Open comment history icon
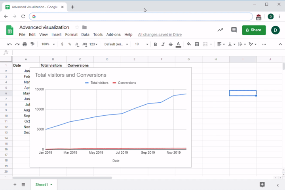Image resolution: width=285 pixels, height=190 pixels. (234, 30)
